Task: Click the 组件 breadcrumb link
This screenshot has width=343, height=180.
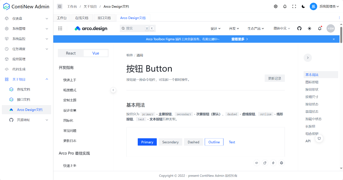Action: tap(130, 55)
